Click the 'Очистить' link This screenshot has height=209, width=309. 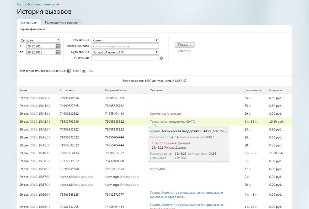pyautogui.click(x=184, y=51)
